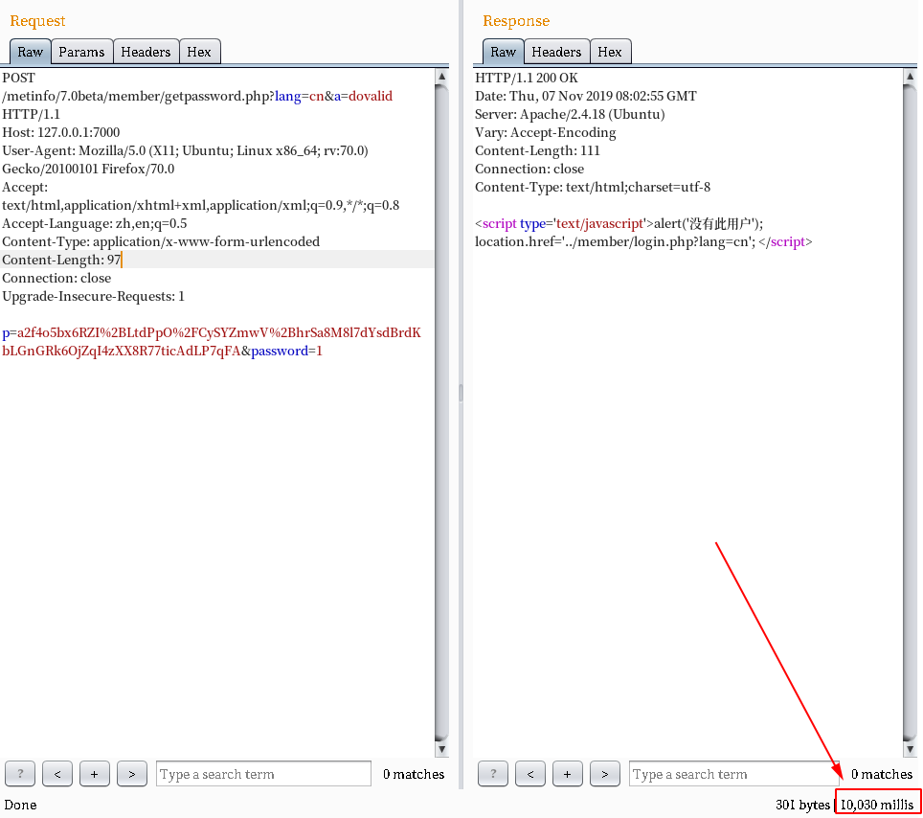
Task: Switch to the Request Hex tab
Action: [199, 52]
